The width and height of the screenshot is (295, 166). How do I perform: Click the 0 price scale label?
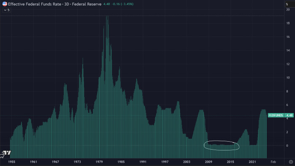point(287,145)
